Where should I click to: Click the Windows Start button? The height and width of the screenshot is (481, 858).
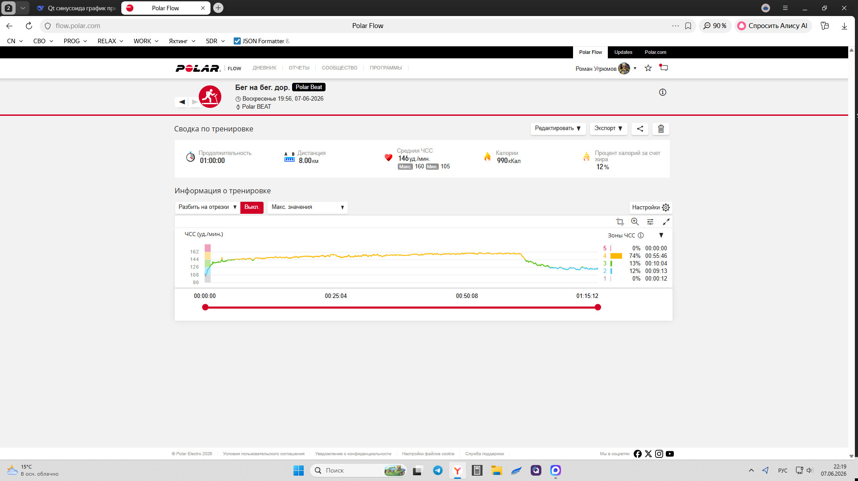(298, 470)
